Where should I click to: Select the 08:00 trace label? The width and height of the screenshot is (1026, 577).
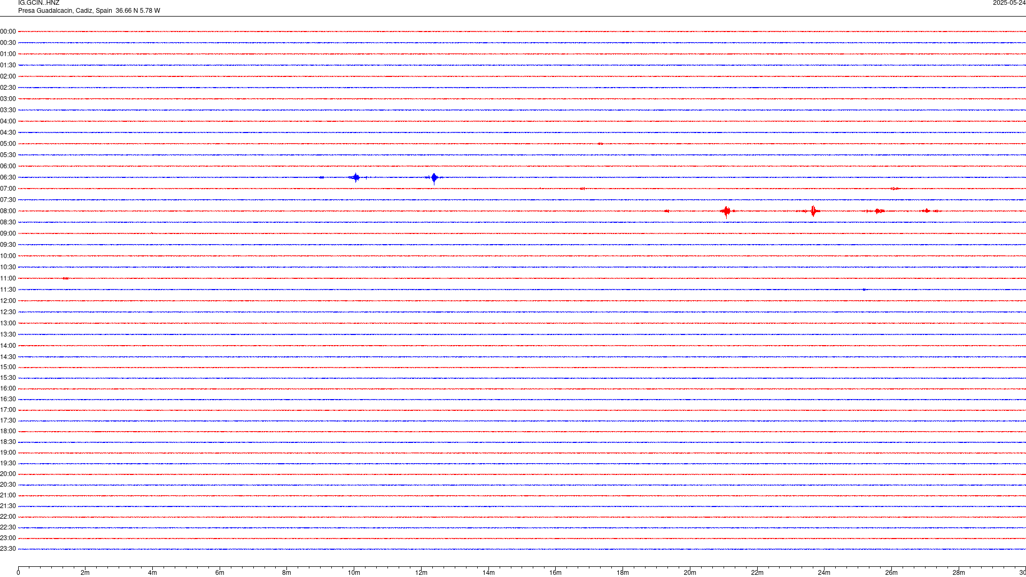pos(8,211)
